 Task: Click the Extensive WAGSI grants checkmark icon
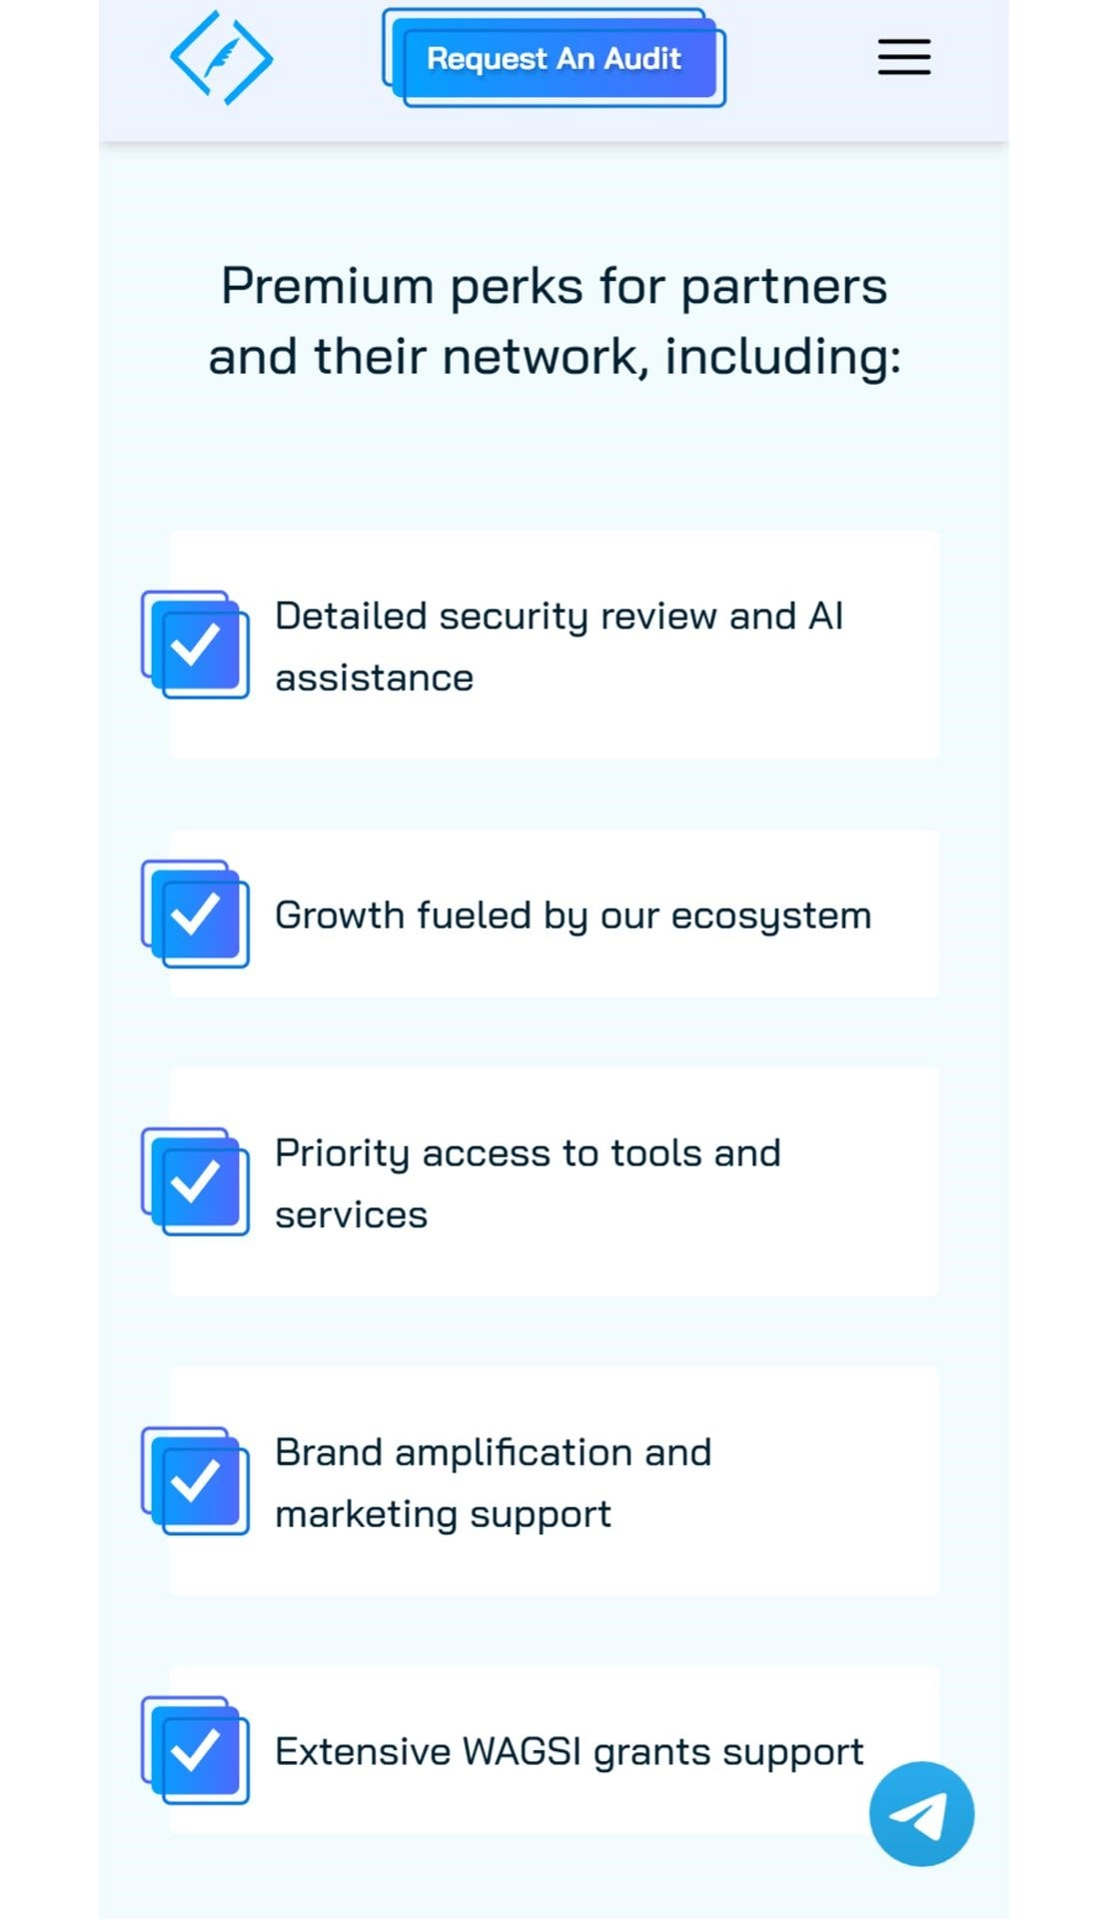(196, 1749)
